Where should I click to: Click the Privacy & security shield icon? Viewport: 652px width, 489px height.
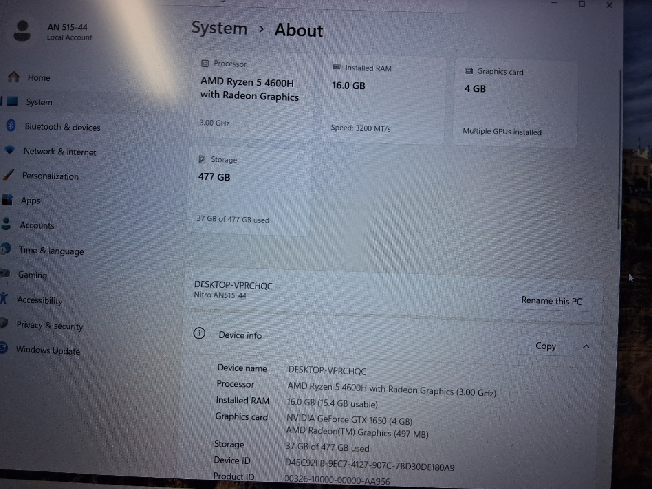(x=4, y=323)
